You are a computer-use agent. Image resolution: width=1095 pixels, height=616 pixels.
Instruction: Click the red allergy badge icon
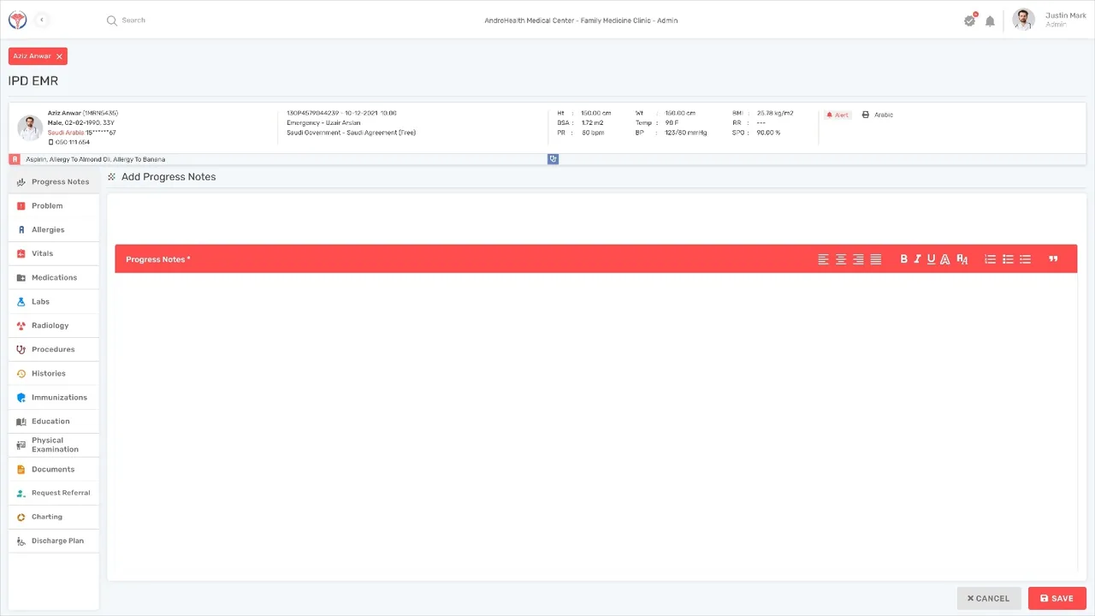coord(15,159)
